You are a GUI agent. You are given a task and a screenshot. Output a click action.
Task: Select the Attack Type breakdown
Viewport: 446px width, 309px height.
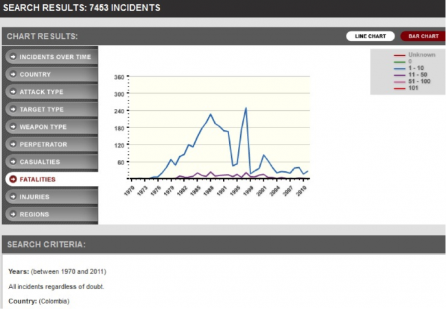click(51, 92)
